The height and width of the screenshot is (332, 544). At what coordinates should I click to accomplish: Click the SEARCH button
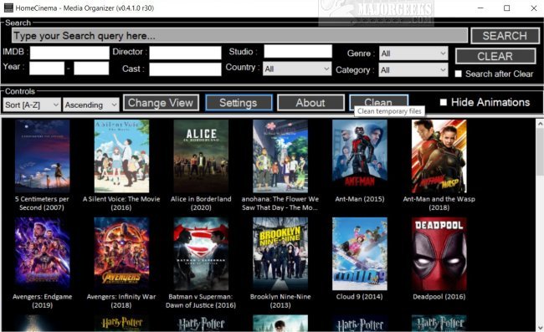pos(505,36)
